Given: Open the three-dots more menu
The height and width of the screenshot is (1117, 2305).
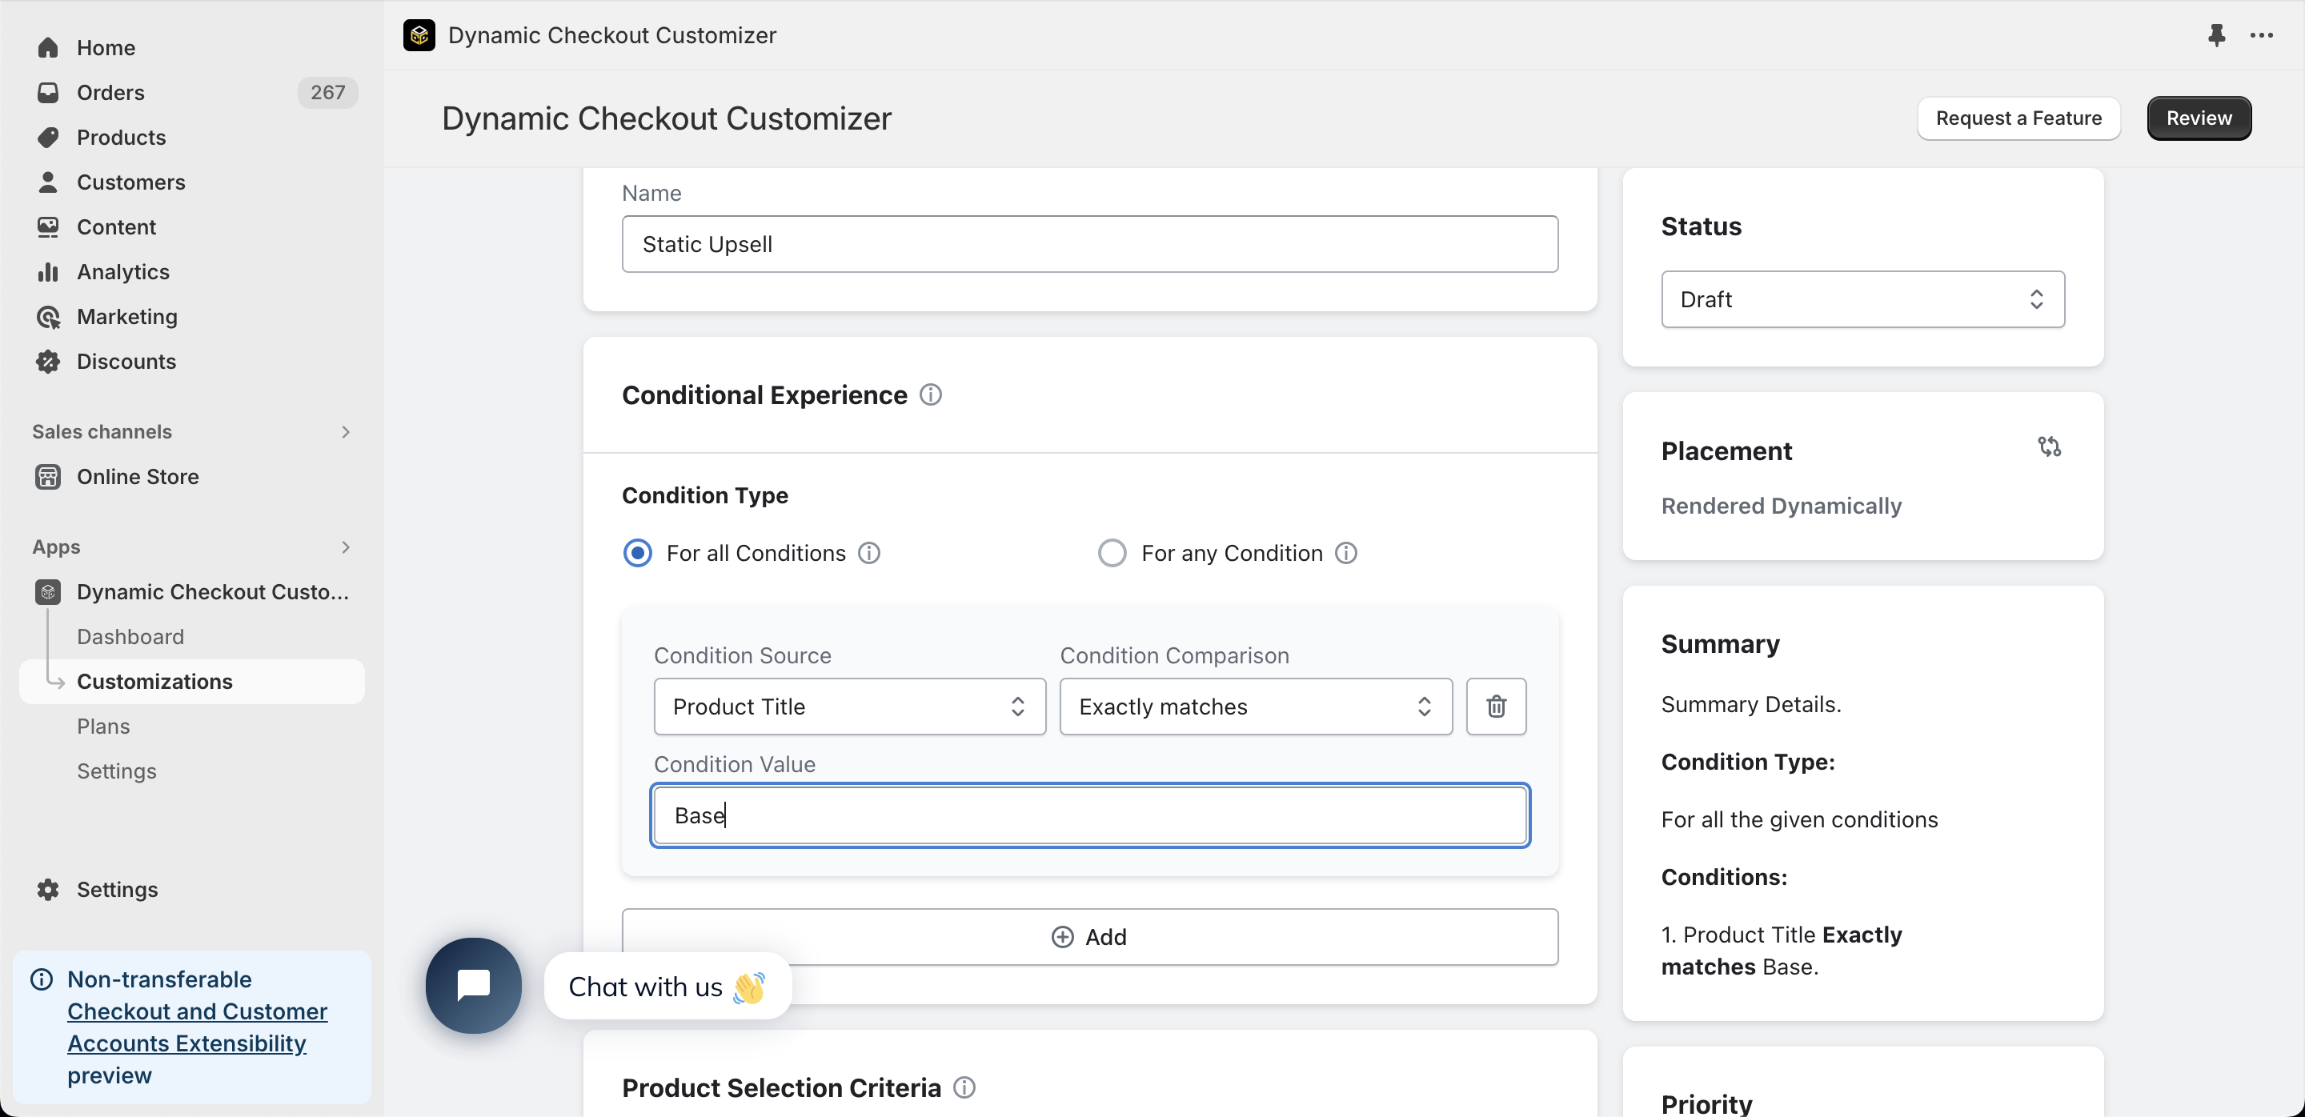Looking at the screenshot, I should [2261, 35].
